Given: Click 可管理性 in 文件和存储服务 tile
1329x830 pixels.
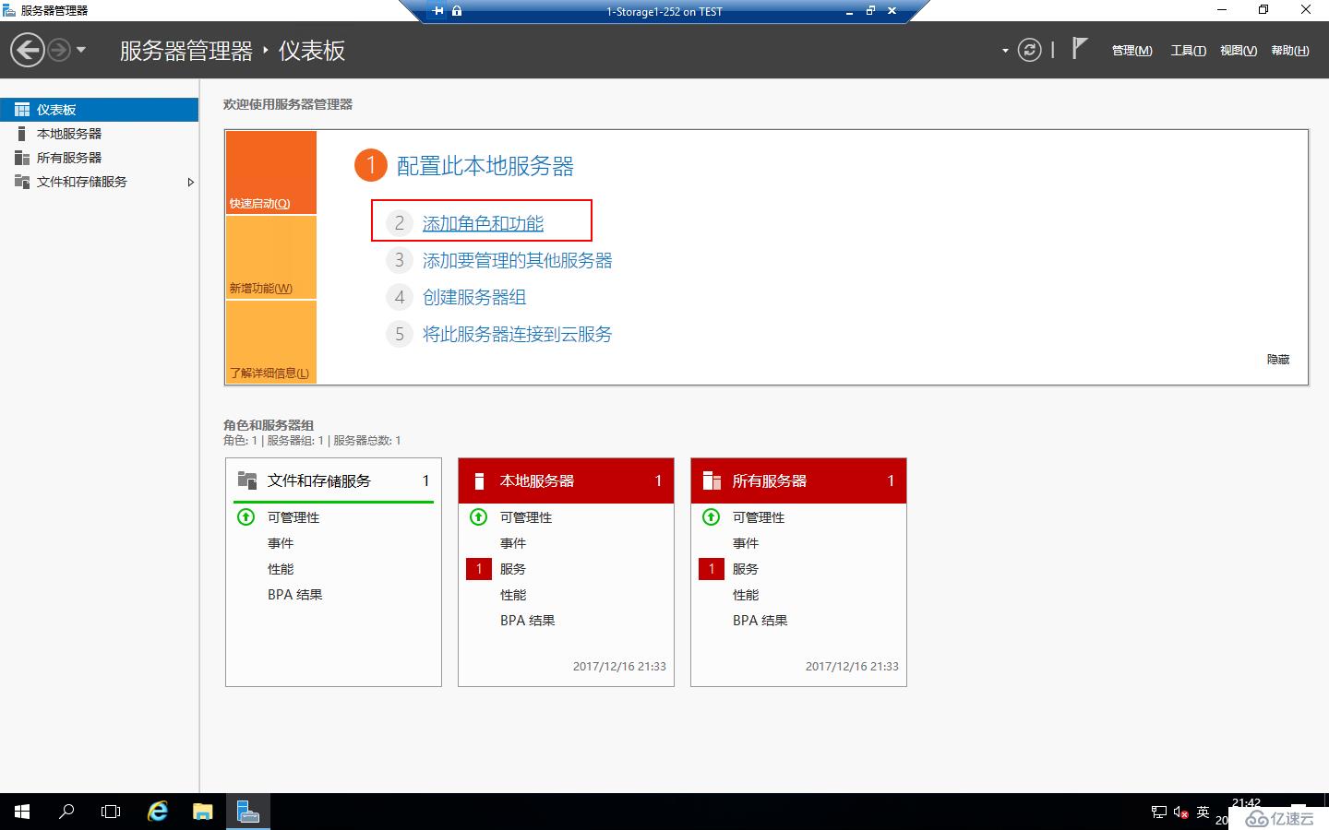Looking at the screenshot, I should point(293,517).
